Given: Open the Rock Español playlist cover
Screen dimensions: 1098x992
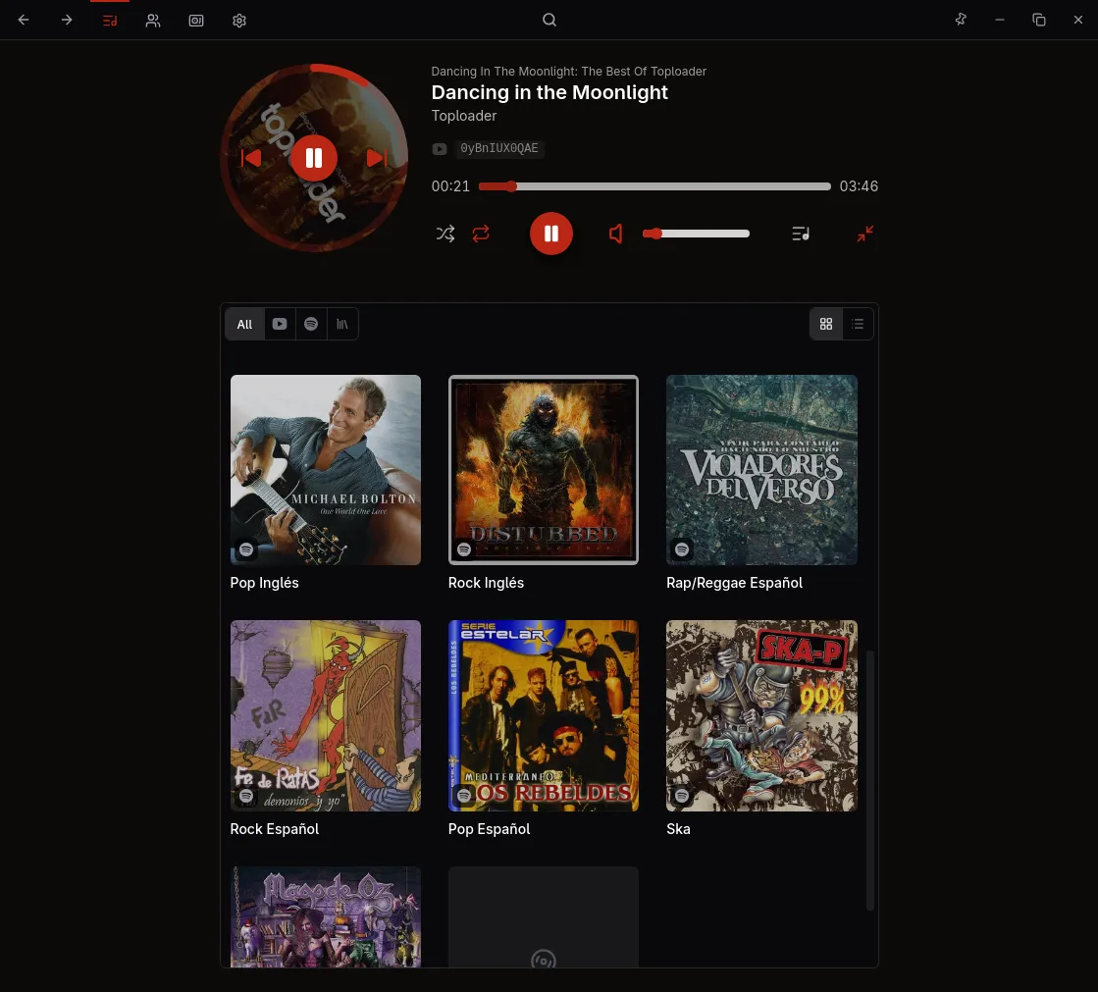Looking at the screenshot, I should tap(326, 715).
